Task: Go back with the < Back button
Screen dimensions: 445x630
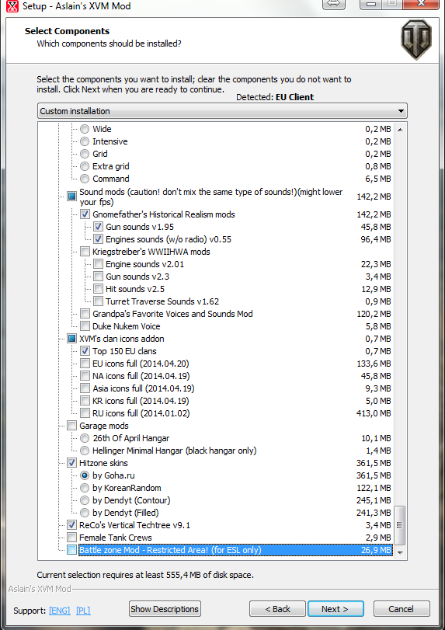Action: (277, 609)
